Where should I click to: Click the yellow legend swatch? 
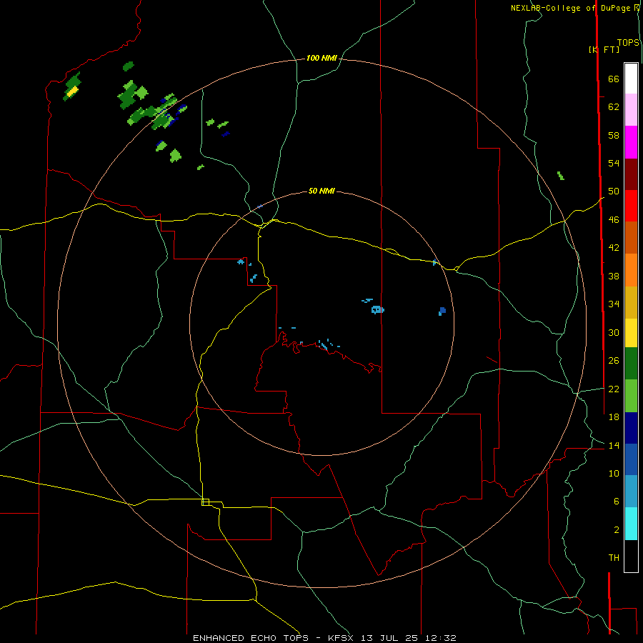point(631,332)
